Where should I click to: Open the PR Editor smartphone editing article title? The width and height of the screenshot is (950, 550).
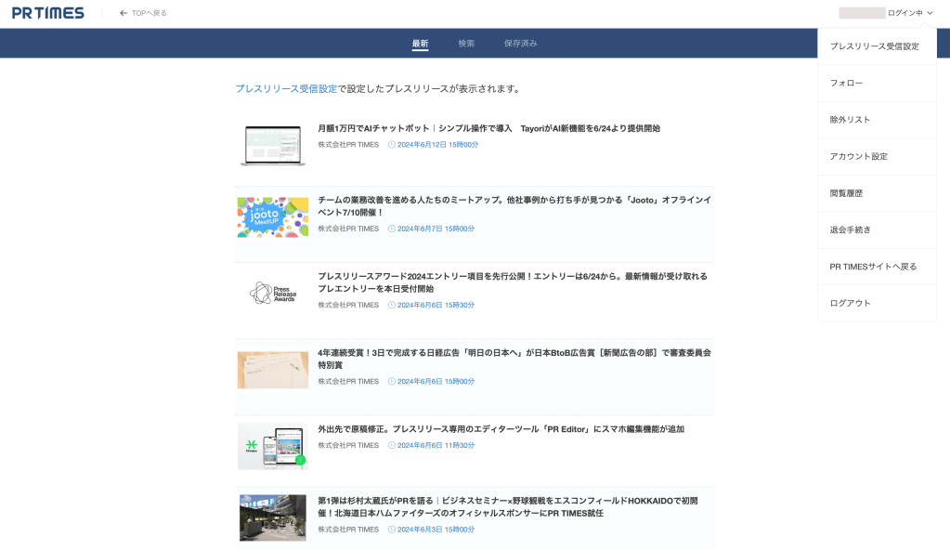pyautogui.click(x=501, y=429)
